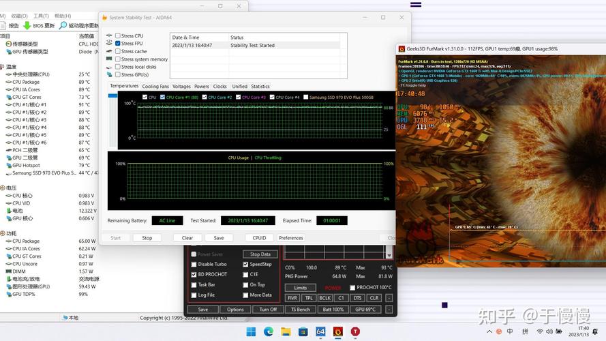The height and width of the screenshot is (341, 606).
Task: Click the ThrottleStop taskbar icon
Action: [x=355, y=331]
